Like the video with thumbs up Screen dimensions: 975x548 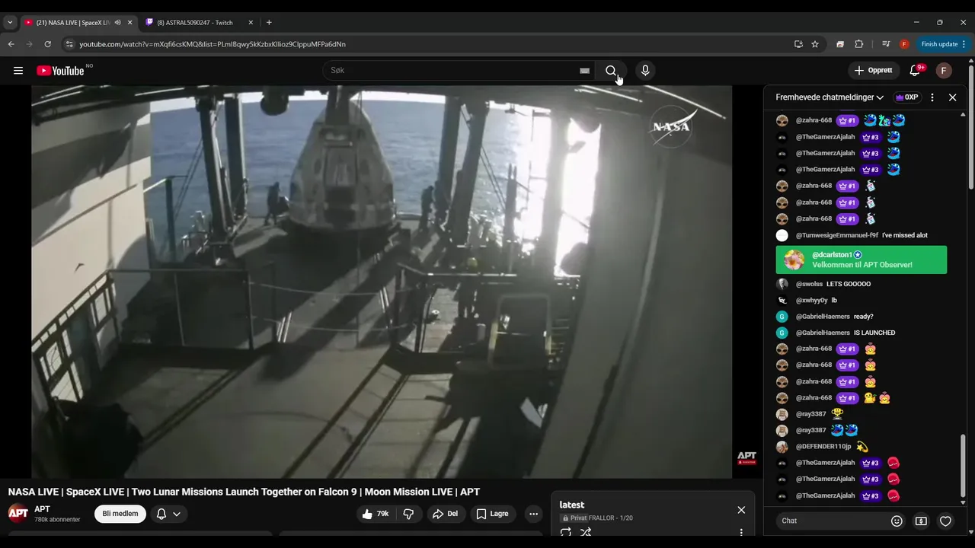pos(376,514)
